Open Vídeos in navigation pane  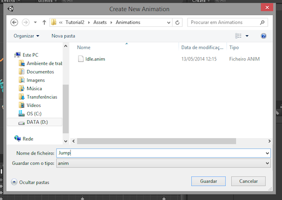[x=34, y=105]
